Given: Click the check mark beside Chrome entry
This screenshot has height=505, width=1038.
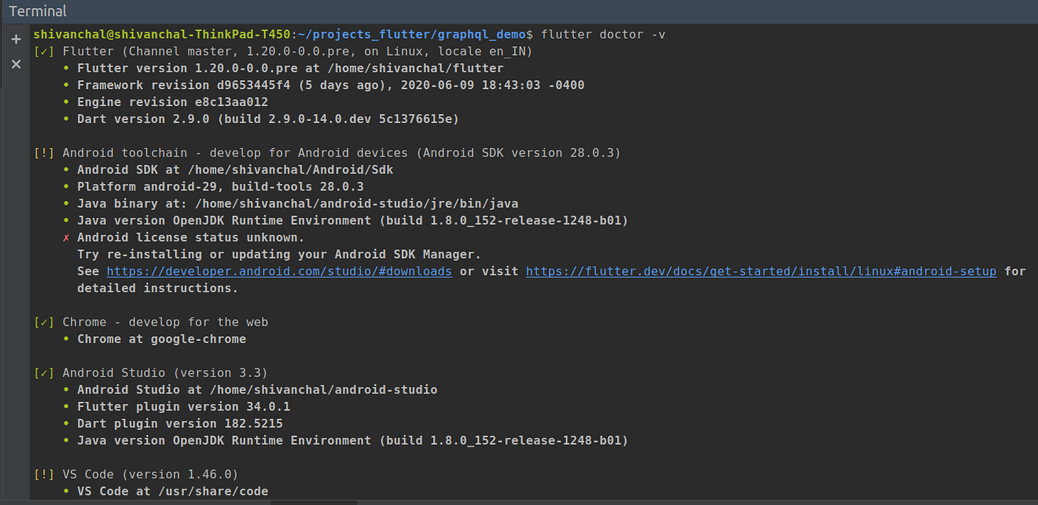Looking at the screenshot, I should [44, 322].
